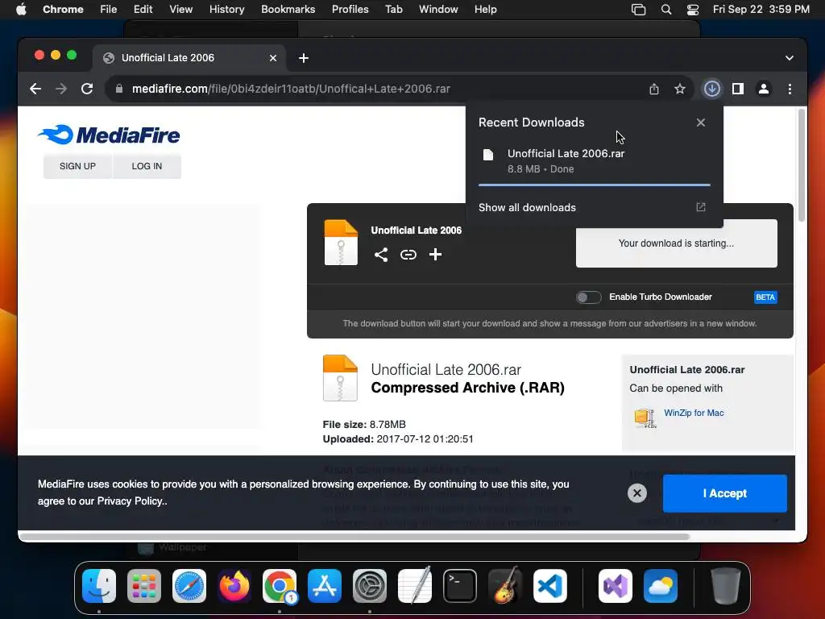Open Chrome's three-dot menu

pyautogui.click(x=790, y=89)
